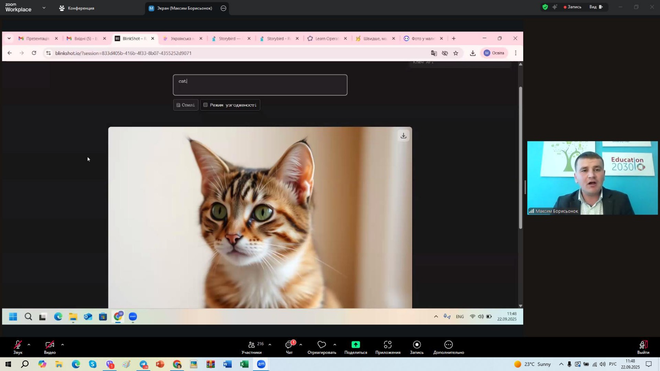Open the Дополнительно more options
This screenshot has width=660, height=371.
coord(449,348)
